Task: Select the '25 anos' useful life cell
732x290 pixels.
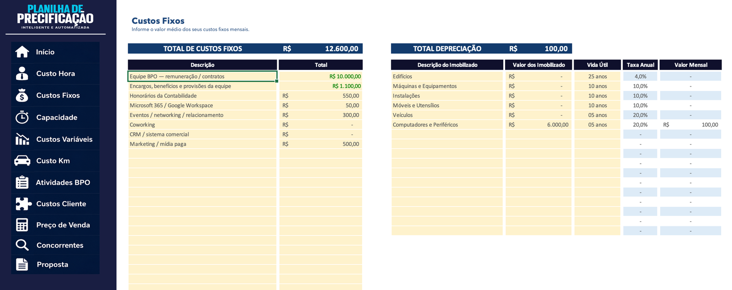Action: coord(597,76)
